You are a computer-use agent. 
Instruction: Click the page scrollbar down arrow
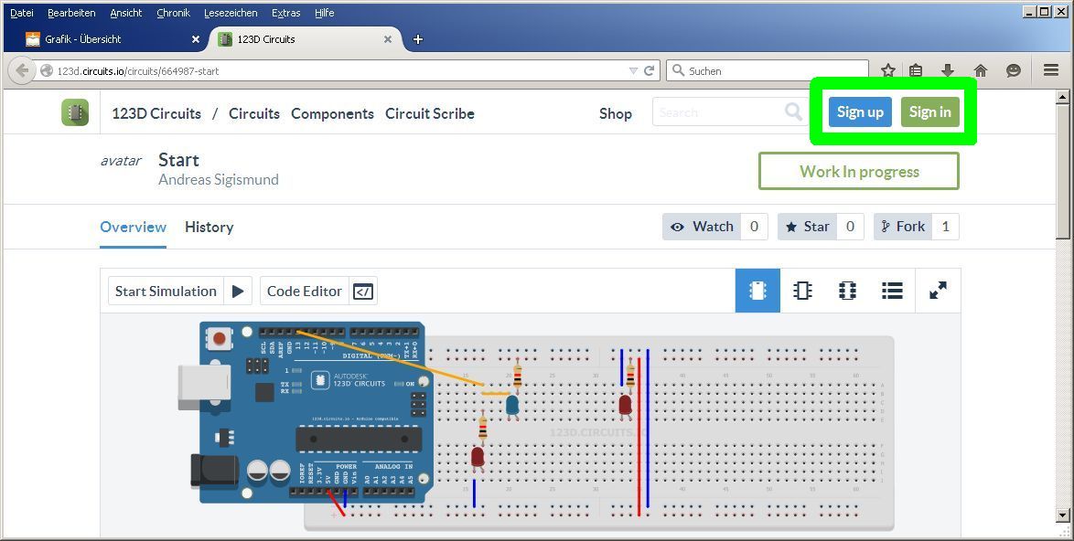[1062, 515]
